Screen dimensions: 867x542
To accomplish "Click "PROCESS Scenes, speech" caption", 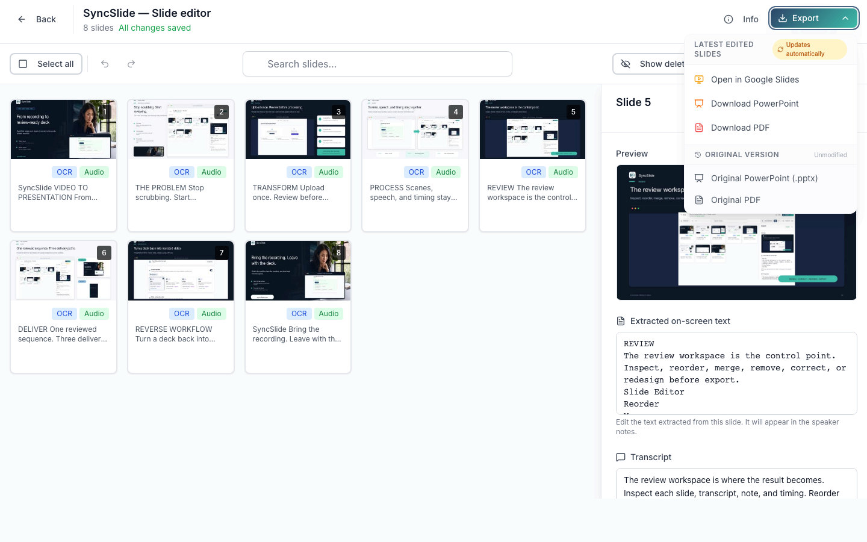I will point(414,193).
